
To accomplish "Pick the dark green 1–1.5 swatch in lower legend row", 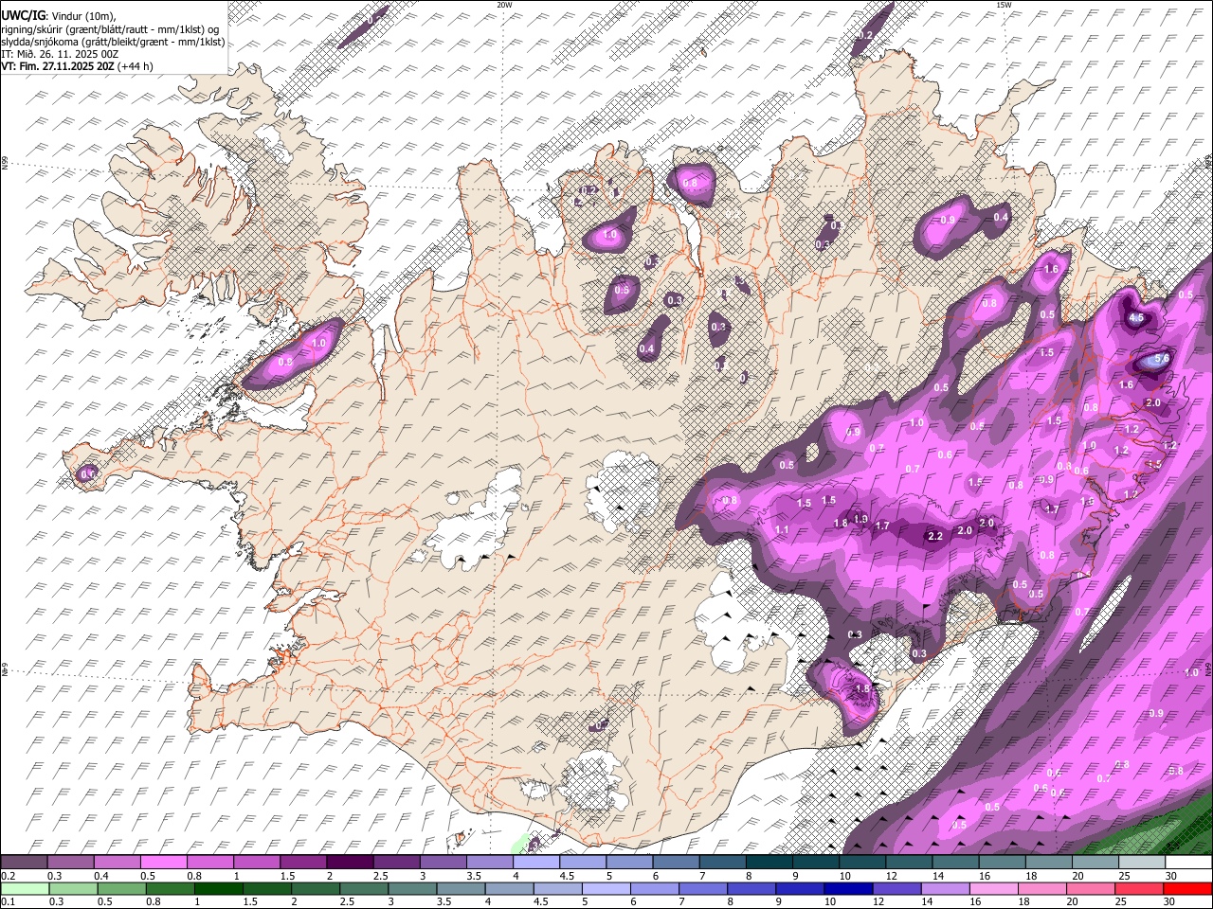I will (218, 888).
